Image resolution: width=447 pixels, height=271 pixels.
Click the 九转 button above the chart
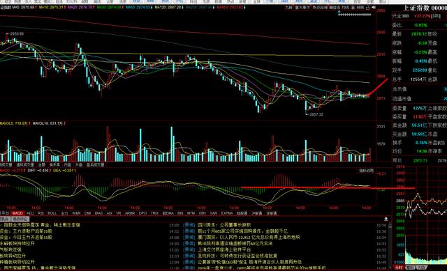tap(288, 8)
